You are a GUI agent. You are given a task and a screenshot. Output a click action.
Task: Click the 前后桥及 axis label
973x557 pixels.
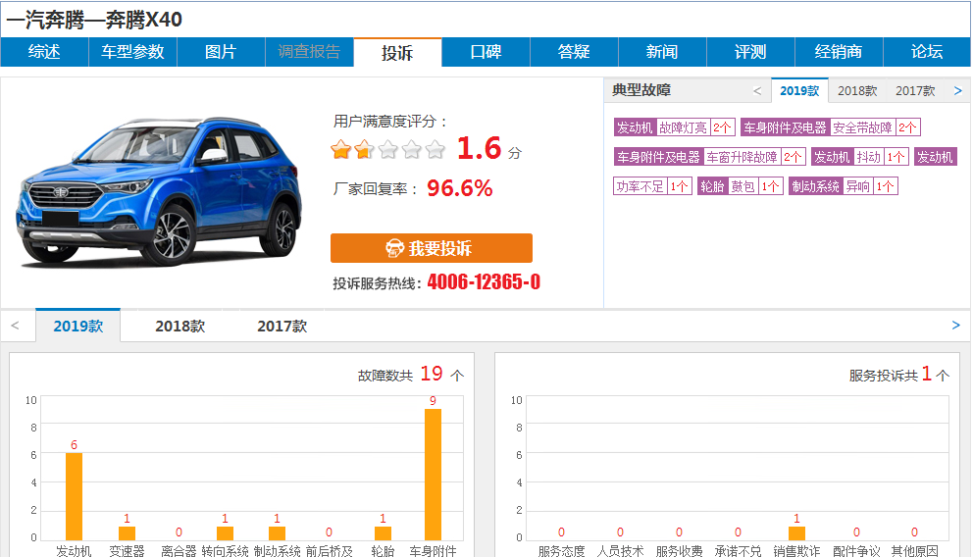(329, 551)
